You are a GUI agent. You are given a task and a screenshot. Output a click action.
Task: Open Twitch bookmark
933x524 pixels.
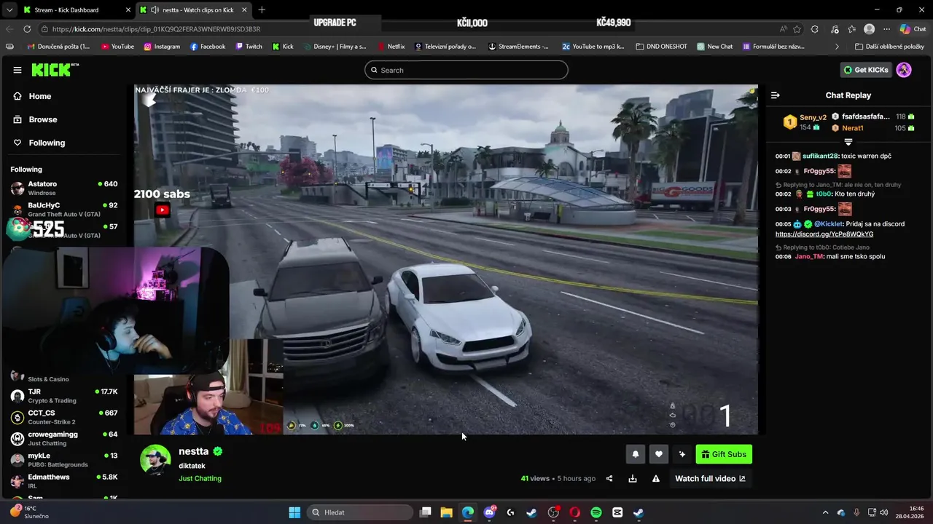pyautogui.click(x=249, y=47)
